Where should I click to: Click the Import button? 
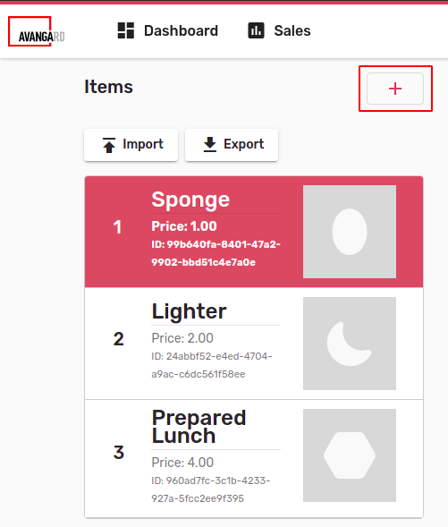pos(131,145)
